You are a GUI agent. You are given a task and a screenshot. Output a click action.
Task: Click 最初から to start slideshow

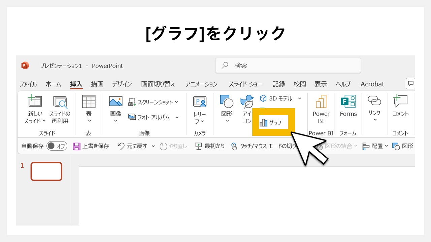(209, 146)
